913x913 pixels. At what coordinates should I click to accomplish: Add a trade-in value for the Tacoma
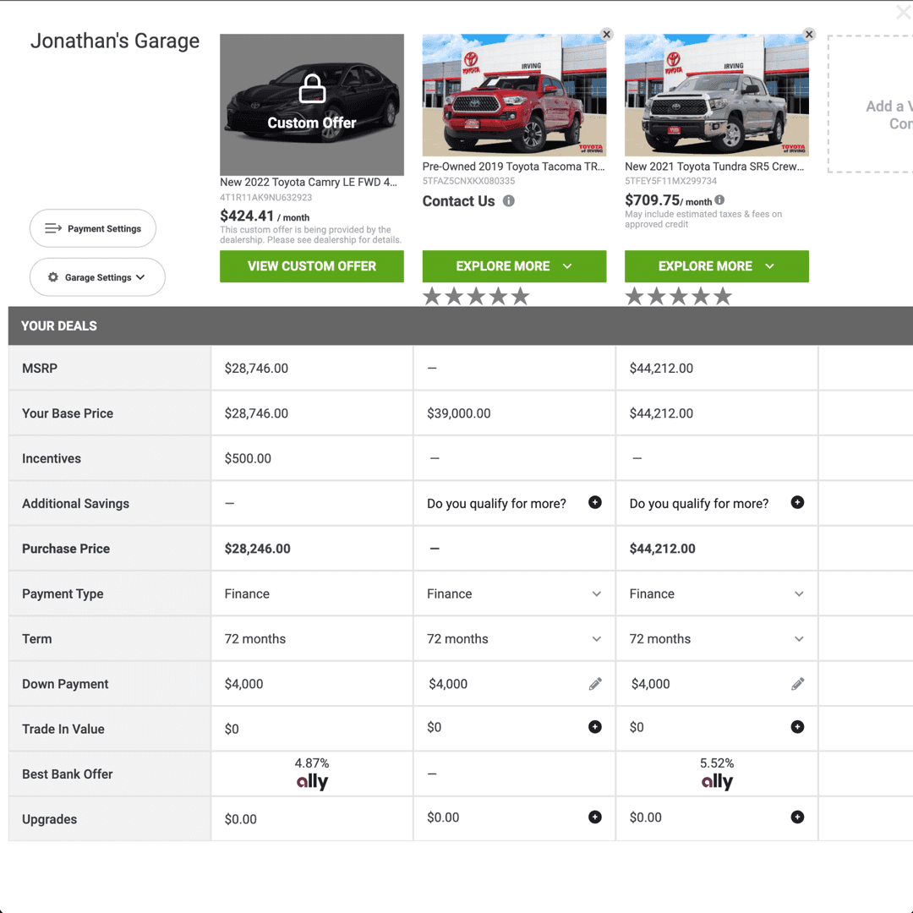pos(594,727)
